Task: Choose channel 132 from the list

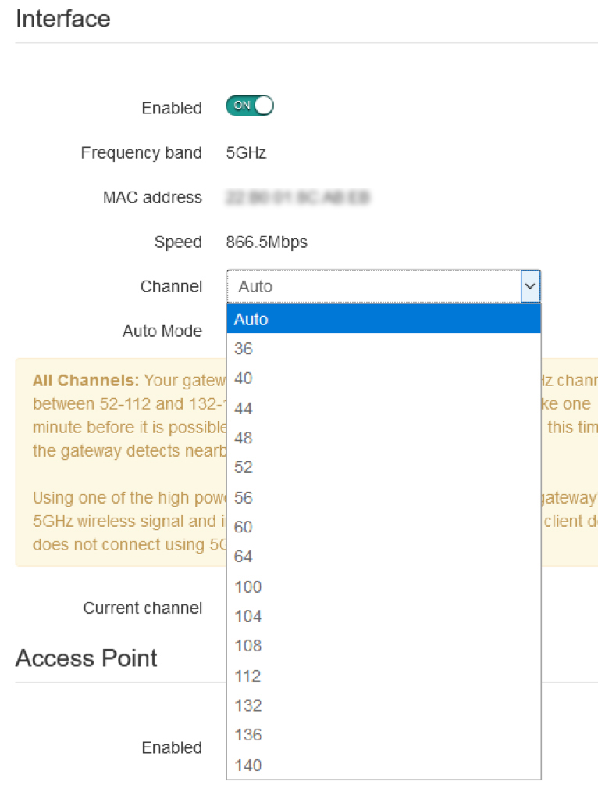Action: (383, 705)
